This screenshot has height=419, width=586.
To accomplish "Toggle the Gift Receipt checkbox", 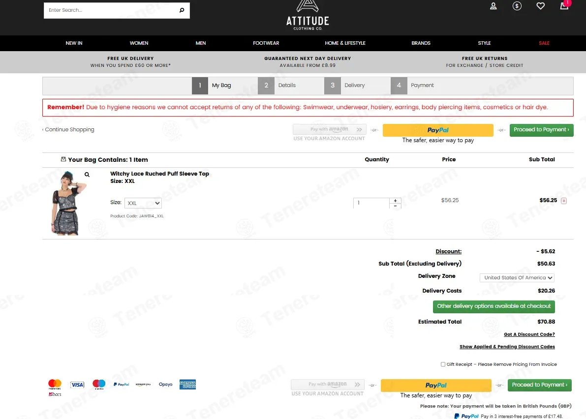I will 443,364.
